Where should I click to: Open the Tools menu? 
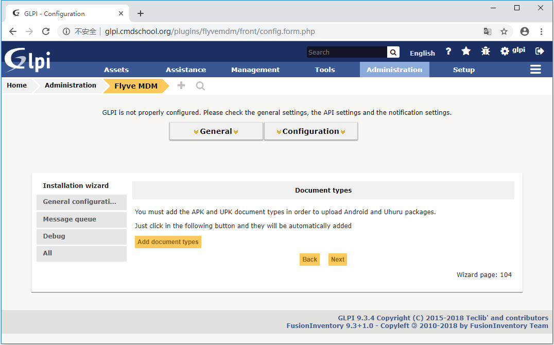[x=325, y=70]
